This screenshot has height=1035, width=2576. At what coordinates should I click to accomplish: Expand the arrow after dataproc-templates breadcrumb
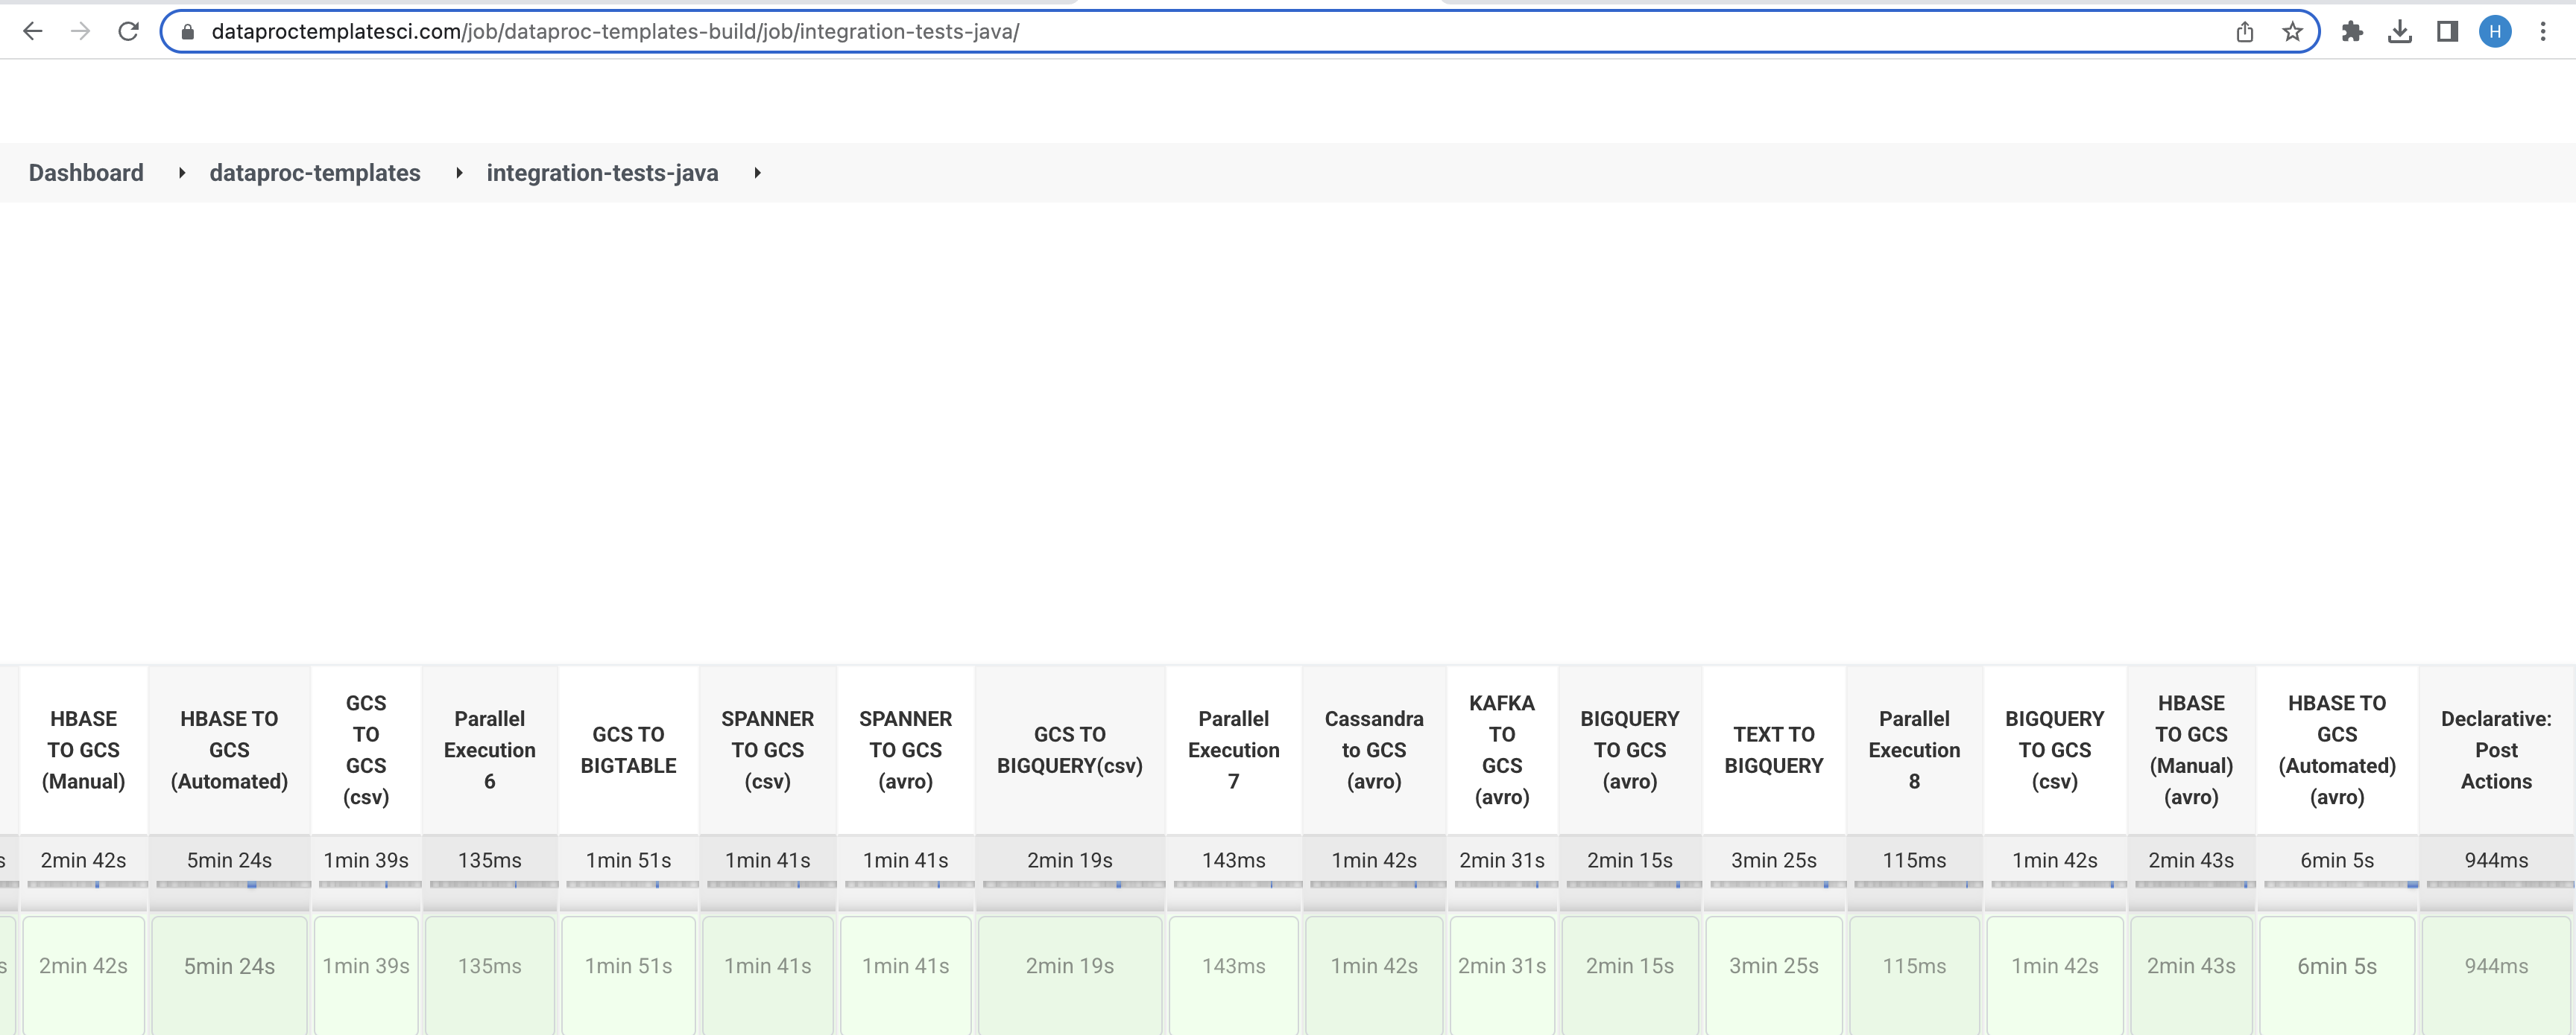[x=458, y=173]
